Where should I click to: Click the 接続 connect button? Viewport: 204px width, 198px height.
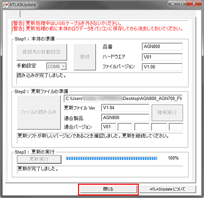tap(85, 57)
